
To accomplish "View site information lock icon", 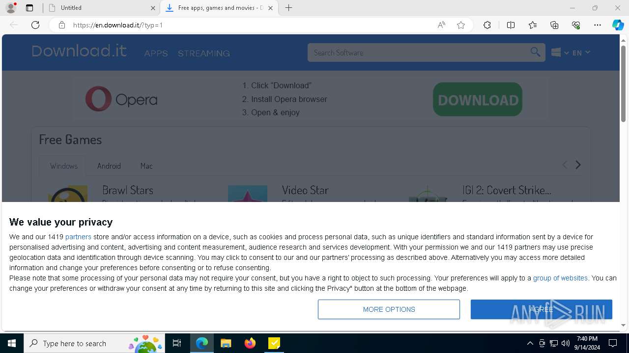I will tap(62, 25).
